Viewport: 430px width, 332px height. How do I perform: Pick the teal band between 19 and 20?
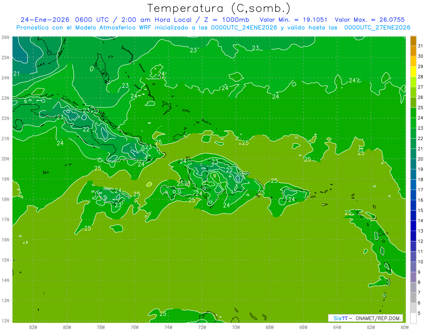tap(413, 164)
